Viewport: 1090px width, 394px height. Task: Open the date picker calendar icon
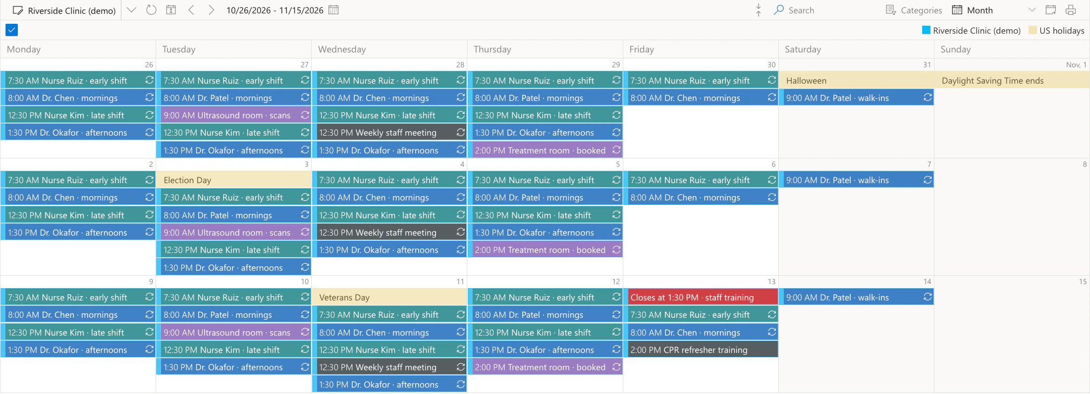(333, 10)
